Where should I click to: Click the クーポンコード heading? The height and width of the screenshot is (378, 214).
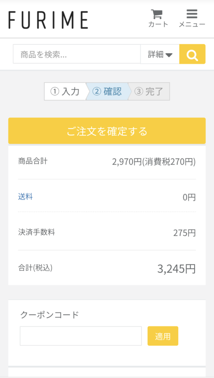[49, 315]
